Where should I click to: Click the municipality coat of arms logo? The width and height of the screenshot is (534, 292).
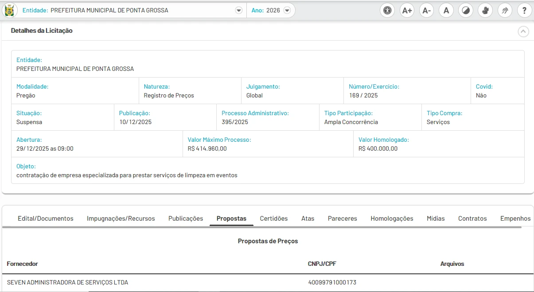click(9, 10)
